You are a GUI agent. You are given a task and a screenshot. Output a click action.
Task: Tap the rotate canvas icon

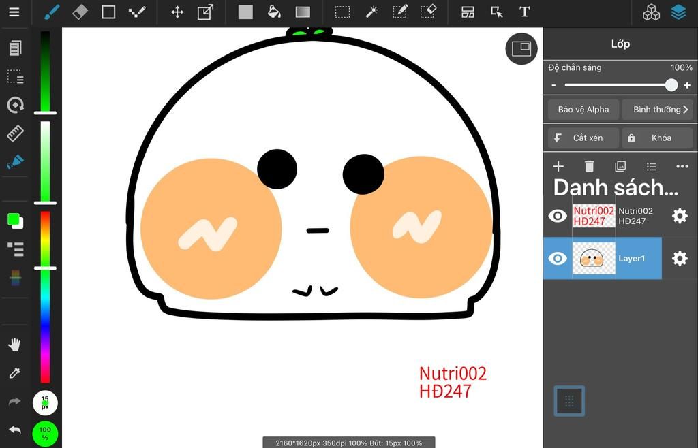(15, 105)
